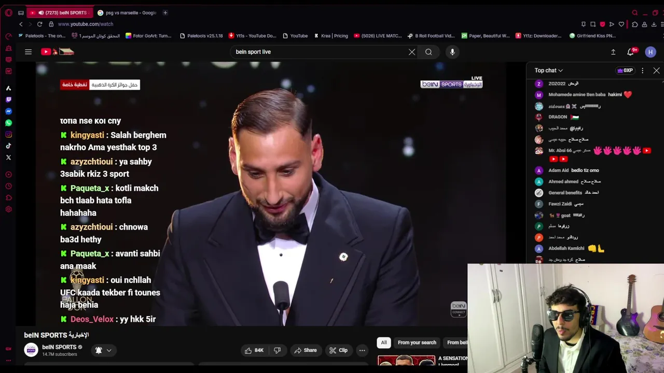Viewport: 664px width, 373px height.
Task: Open Krea | Pricing bookmark
Action: 330,36
